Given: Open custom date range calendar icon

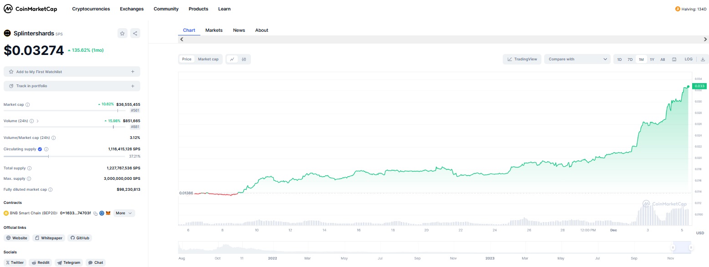Looking at the screenshot, I should pyautogui.click(x=674, y=59).
